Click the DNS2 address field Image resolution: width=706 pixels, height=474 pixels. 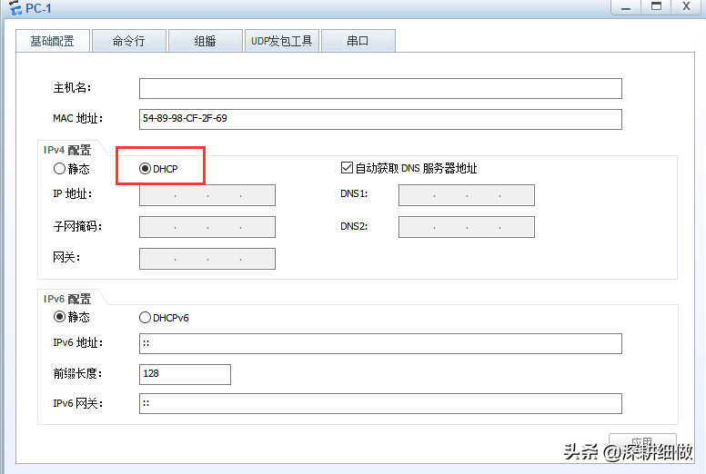click(467, 227)
